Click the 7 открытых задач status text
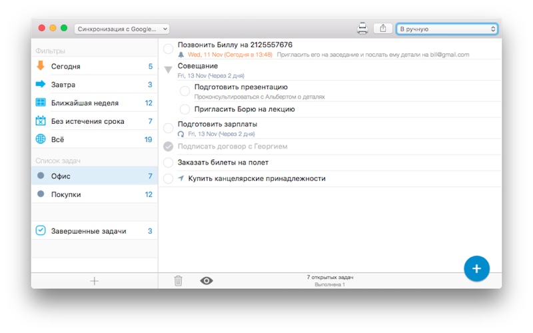Screen dimensions: 533x333 330,277
